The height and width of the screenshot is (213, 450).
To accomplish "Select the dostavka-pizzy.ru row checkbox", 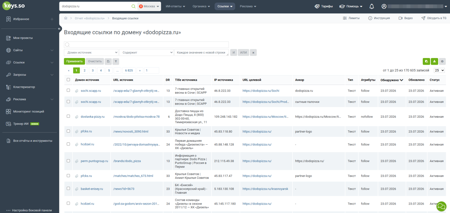I will (x=68, y=116).
